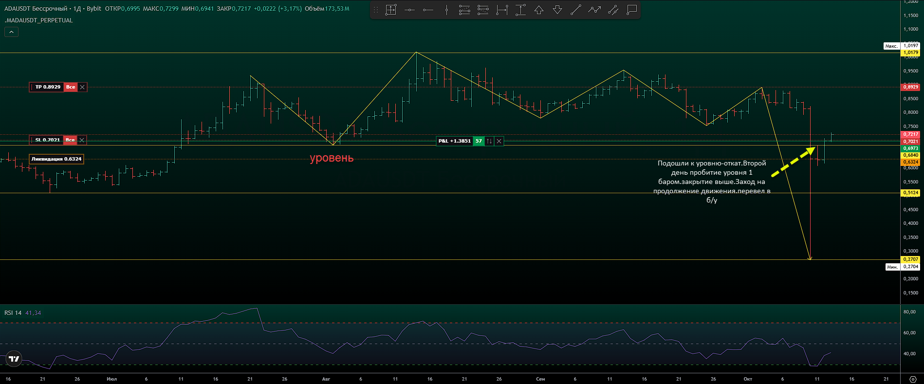
Task: Select the Vertical Line drawing tool
Action: 446,10
